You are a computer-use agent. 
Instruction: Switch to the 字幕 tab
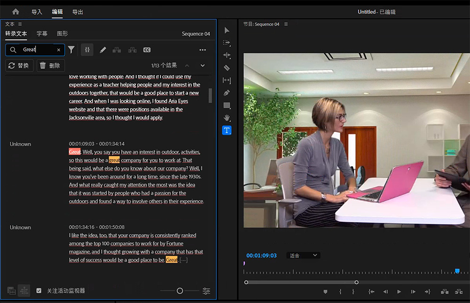point(42,34)
